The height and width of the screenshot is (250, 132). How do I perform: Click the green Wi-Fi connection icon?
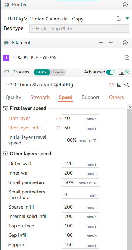[127, 19]
